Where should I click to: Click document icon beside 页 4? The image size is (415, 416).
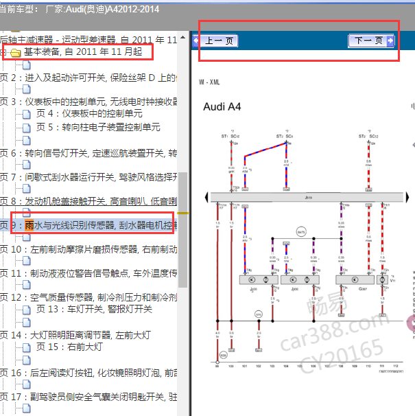pyautogui.click(x=27, y=115)
